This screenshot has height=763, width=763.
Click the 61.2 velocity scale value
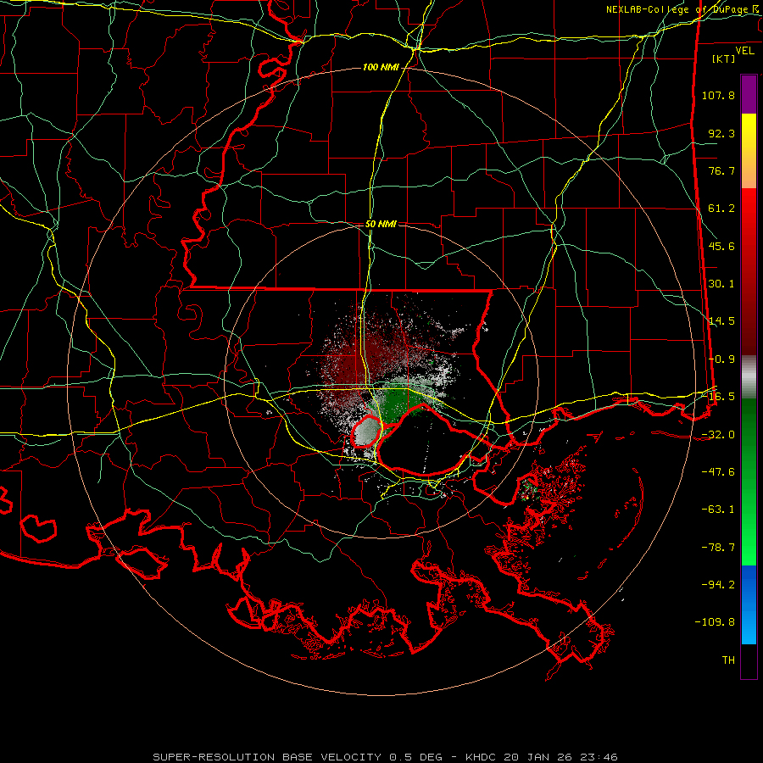point(721,209)
